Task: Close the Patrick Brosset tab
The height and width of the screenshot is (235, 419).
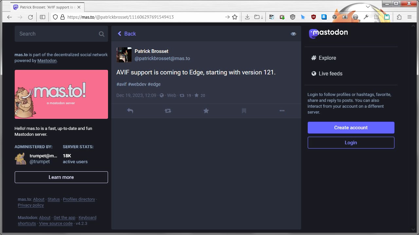Action: 79,7
